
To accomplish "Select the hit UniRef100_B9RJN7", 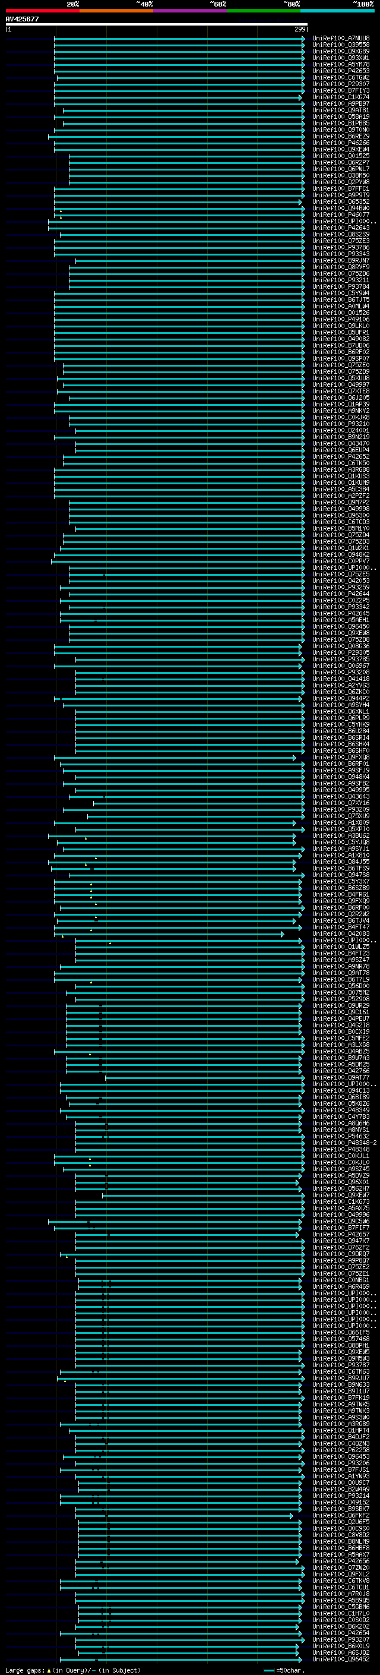I will pyautogui.click(x=340, y=261).
